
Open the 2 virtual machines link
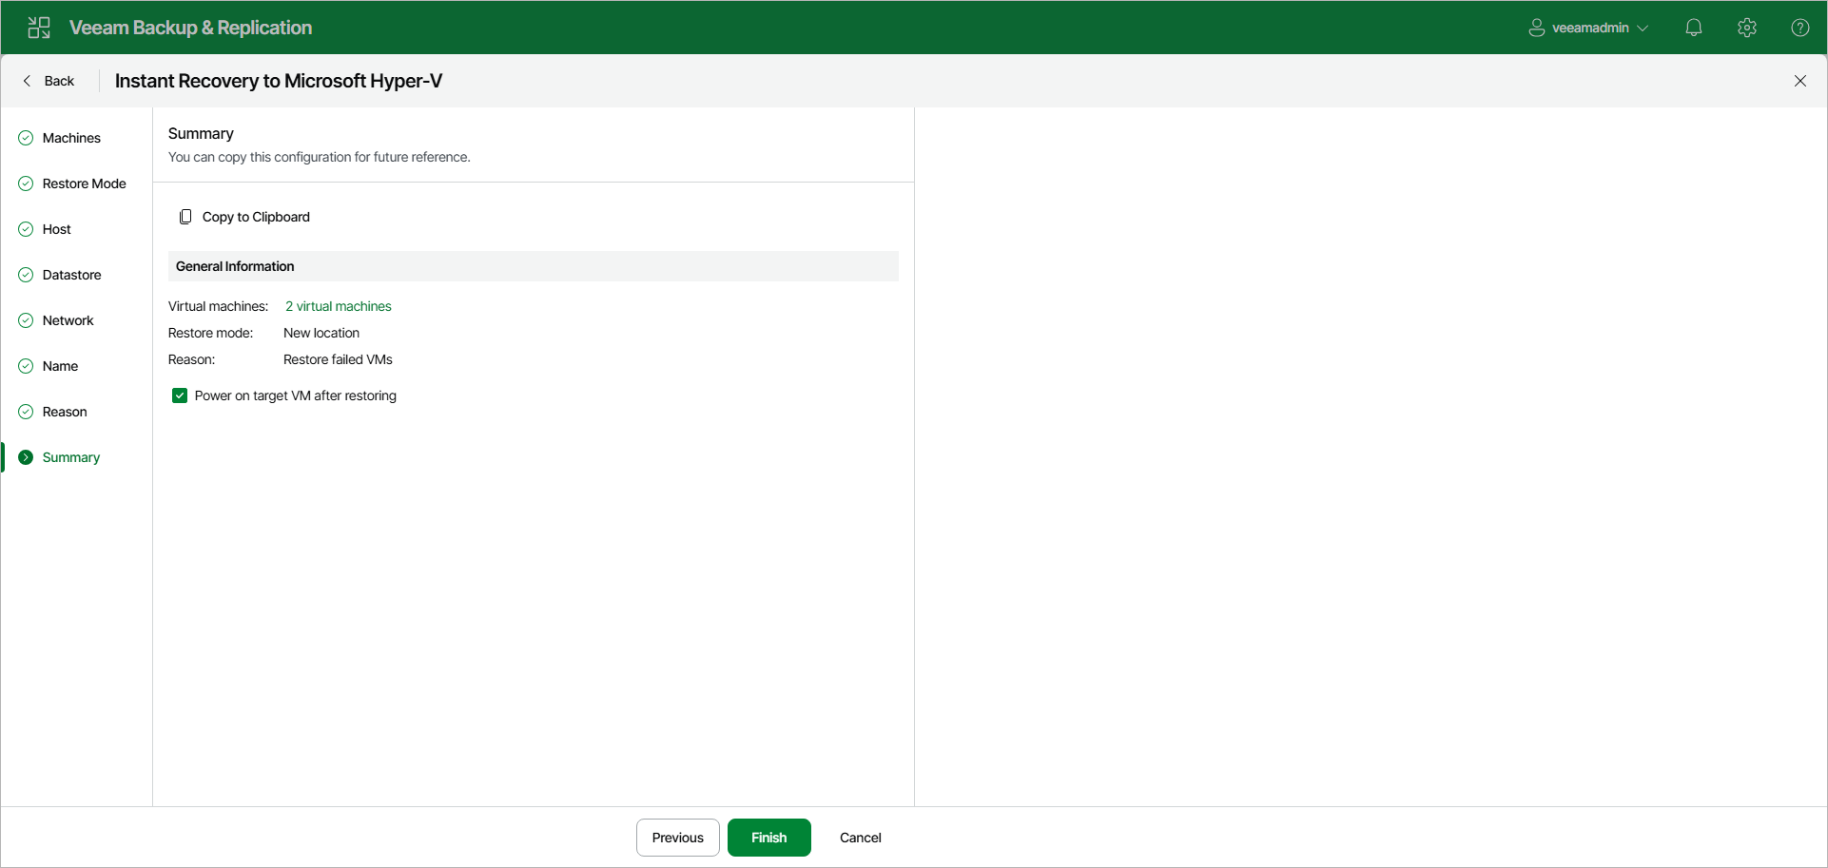(338, 306)
